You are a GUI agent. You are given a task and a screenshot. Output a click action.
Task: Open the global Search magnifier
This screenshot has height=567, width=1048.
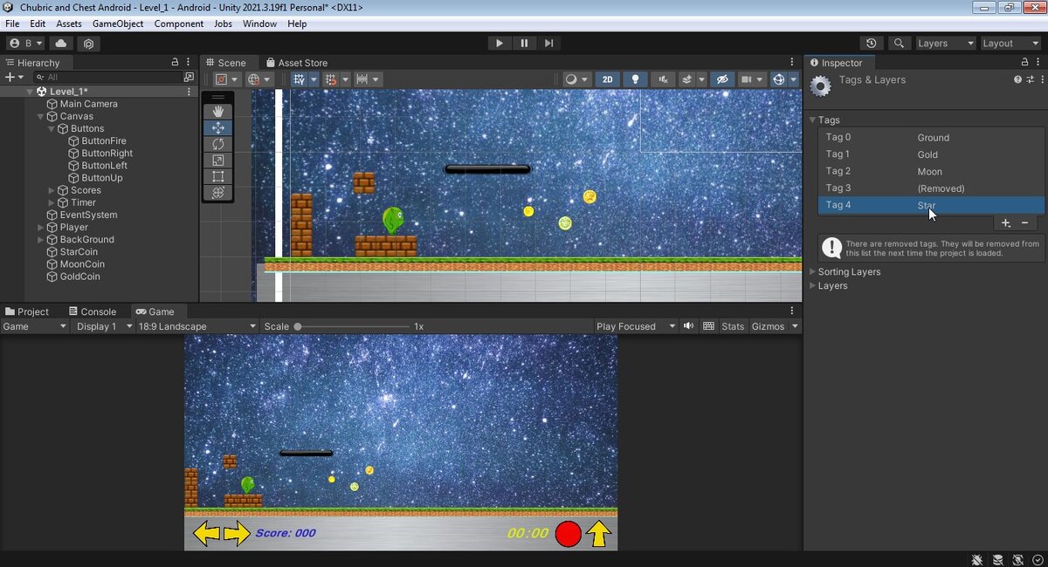pos(899,43)
